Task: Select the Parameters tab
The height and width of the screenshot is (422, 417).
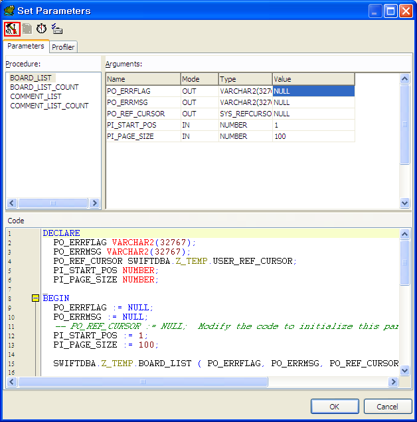Action: click(x=26, y=46)
